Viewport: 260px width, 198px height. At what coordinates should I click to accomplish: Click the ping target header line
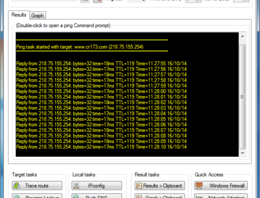tap(80, 47)
